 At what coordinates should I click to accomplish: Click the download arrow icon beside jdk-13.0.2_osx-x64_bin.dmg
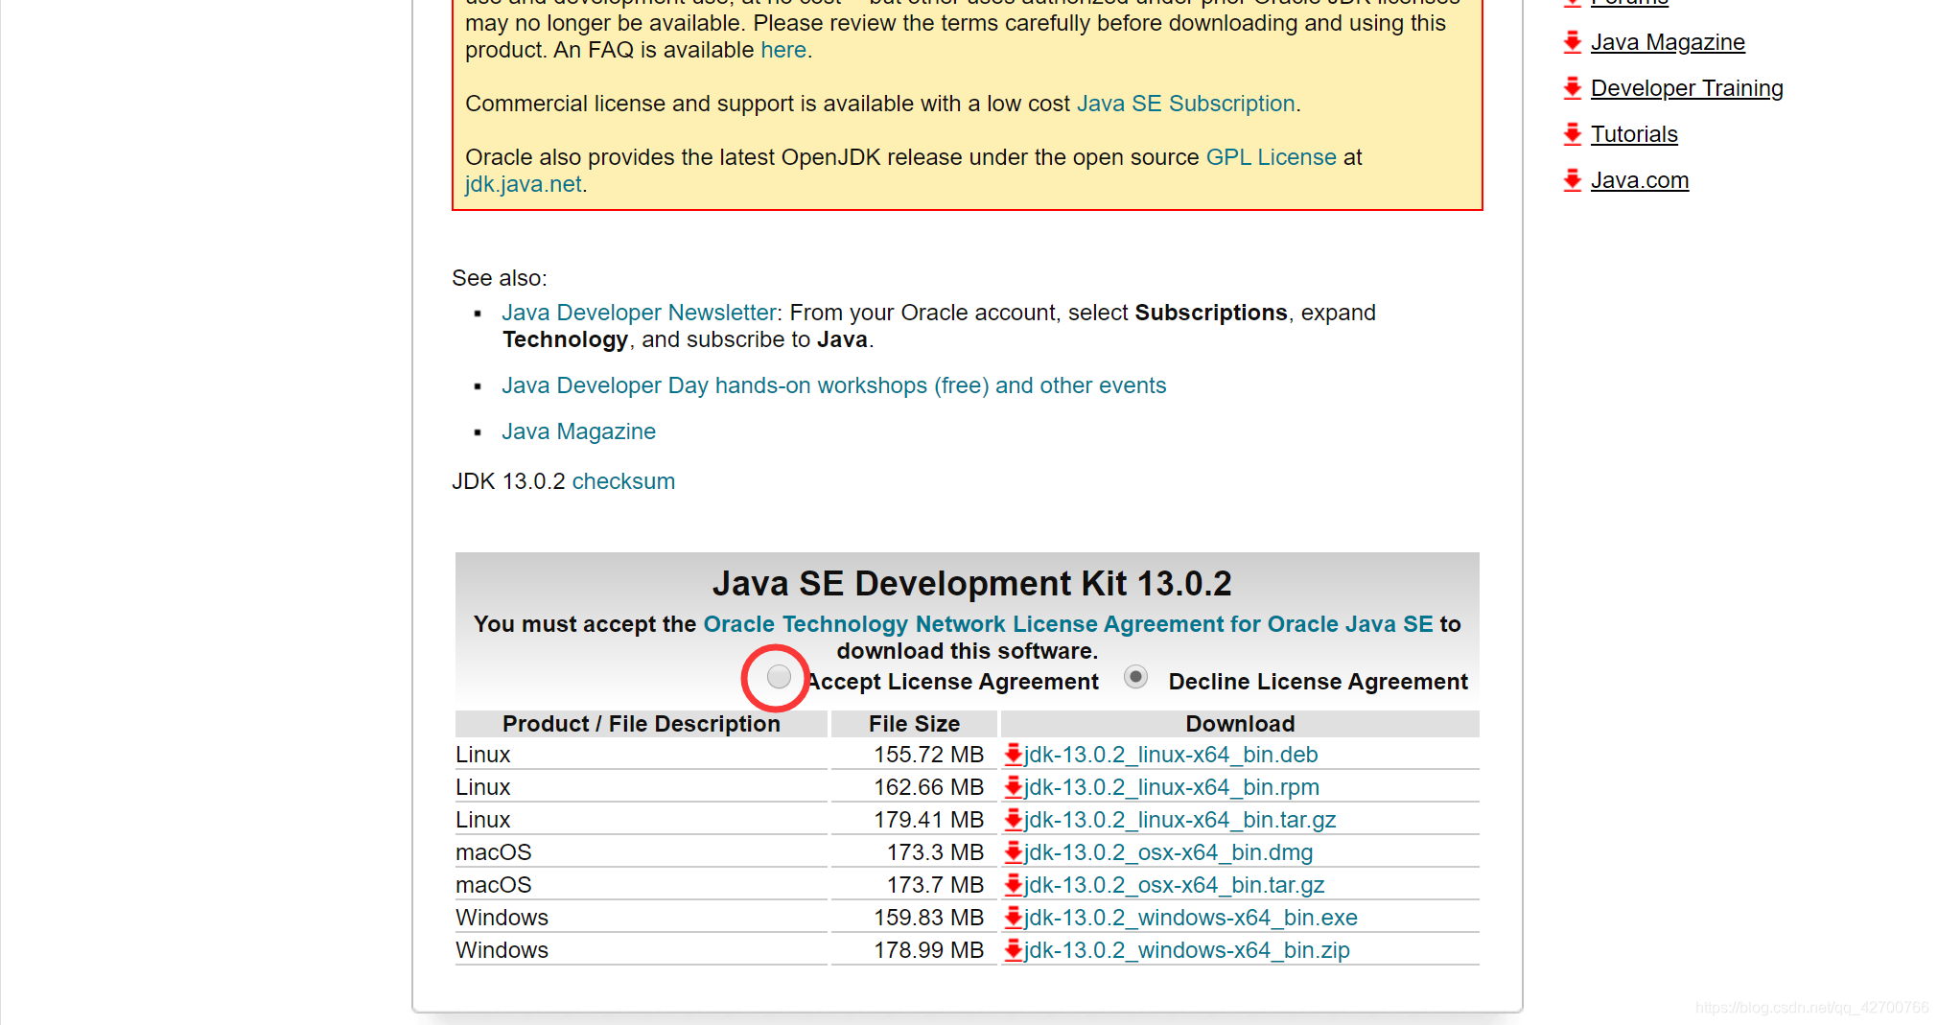point(1013,852)
